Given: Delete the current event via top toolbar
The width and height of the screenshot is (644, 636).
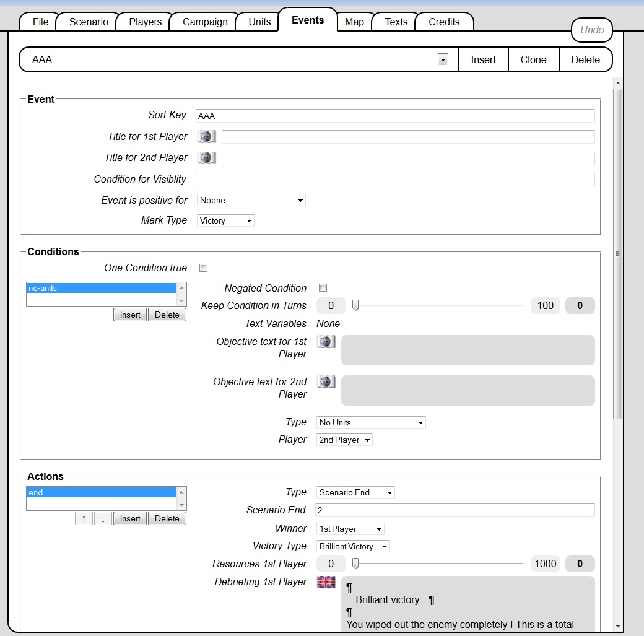Looking at the screenshot, I should 585,59.
